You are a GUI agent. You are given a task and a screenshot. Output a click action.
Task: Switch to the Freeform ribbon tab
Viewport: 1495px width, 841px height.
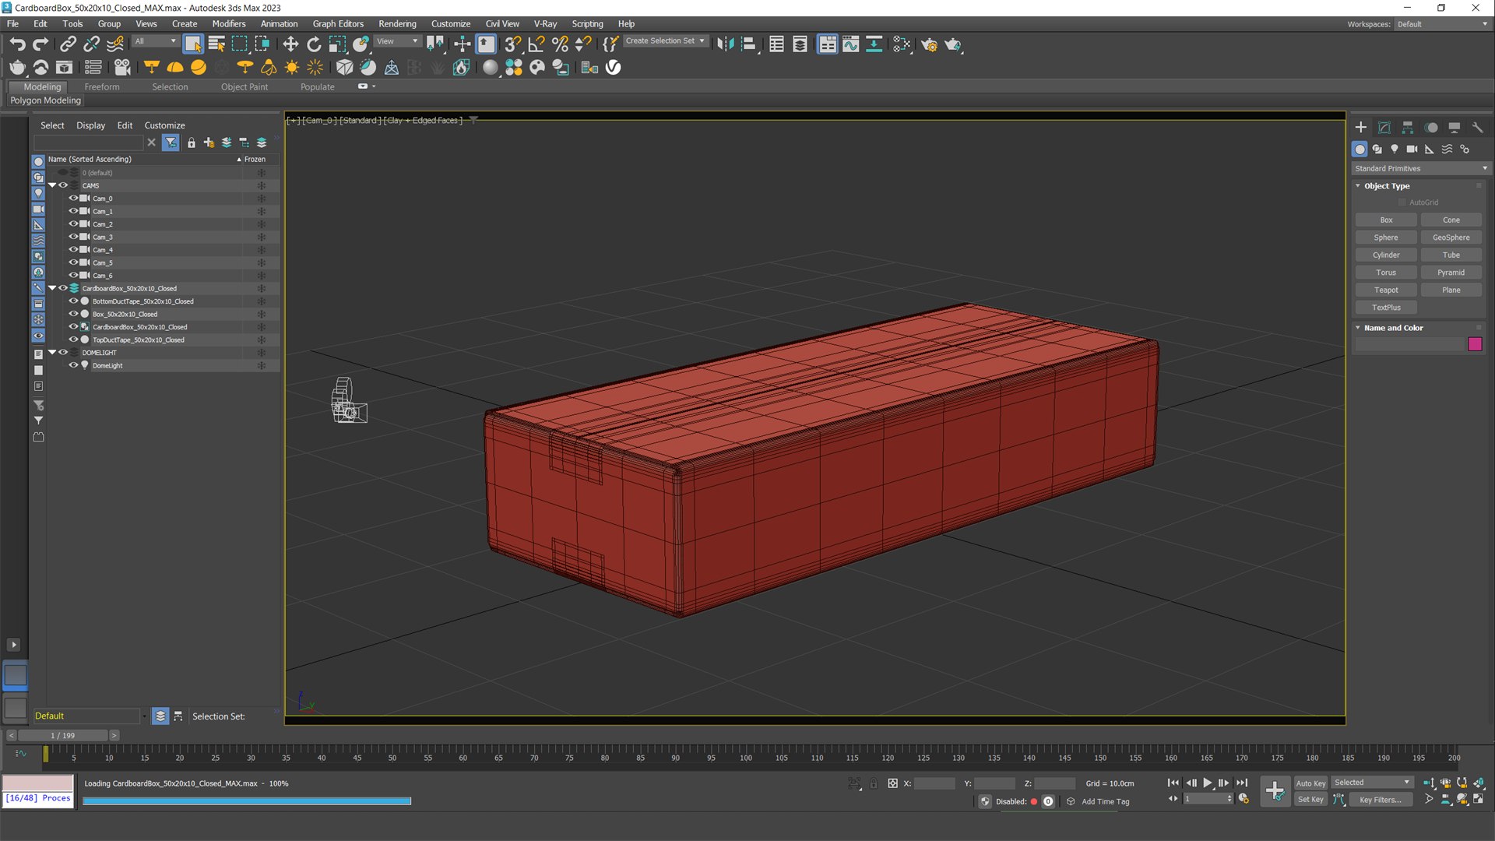point(102,86)
